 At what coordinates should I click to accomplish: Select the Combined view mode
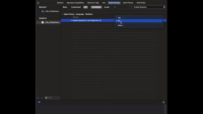click(96, 7)
